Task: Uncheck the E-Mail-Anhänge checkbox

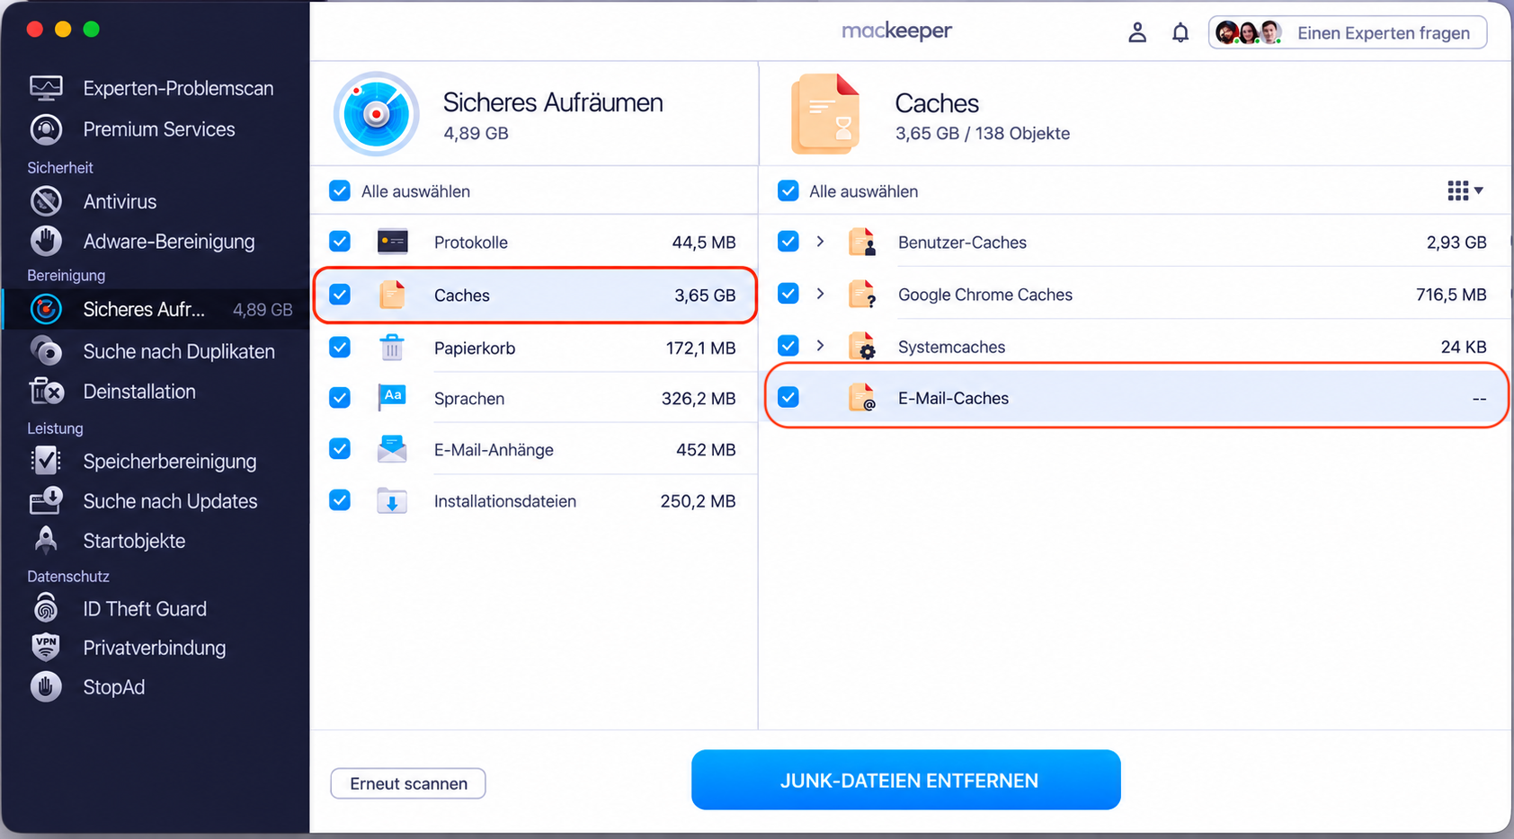Action: pos(340,448)
